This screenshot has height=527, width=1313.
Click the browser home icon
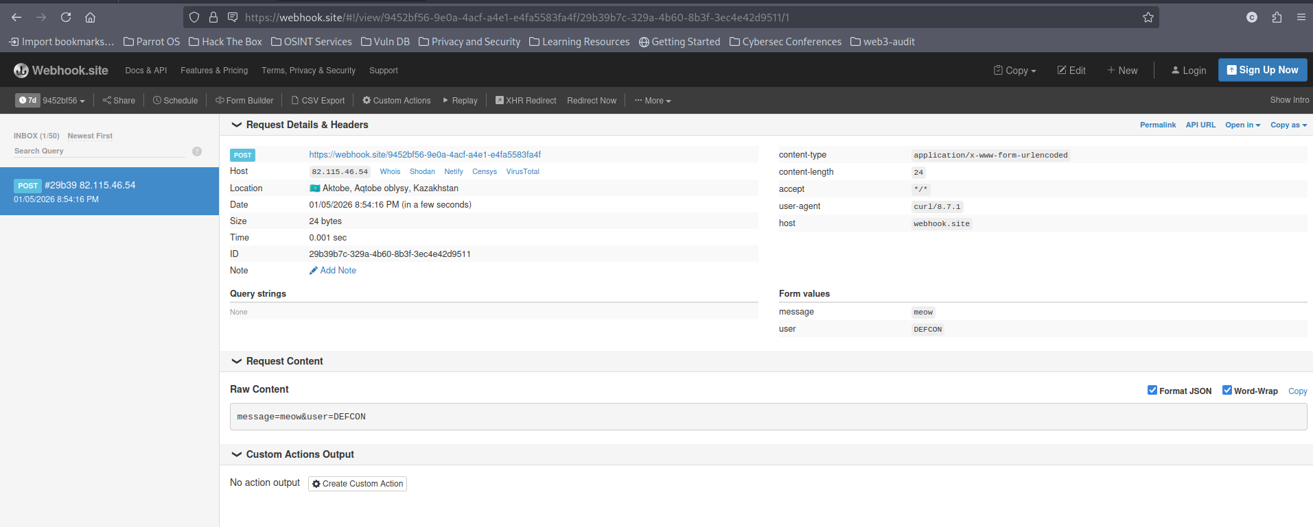pos(90,17)
